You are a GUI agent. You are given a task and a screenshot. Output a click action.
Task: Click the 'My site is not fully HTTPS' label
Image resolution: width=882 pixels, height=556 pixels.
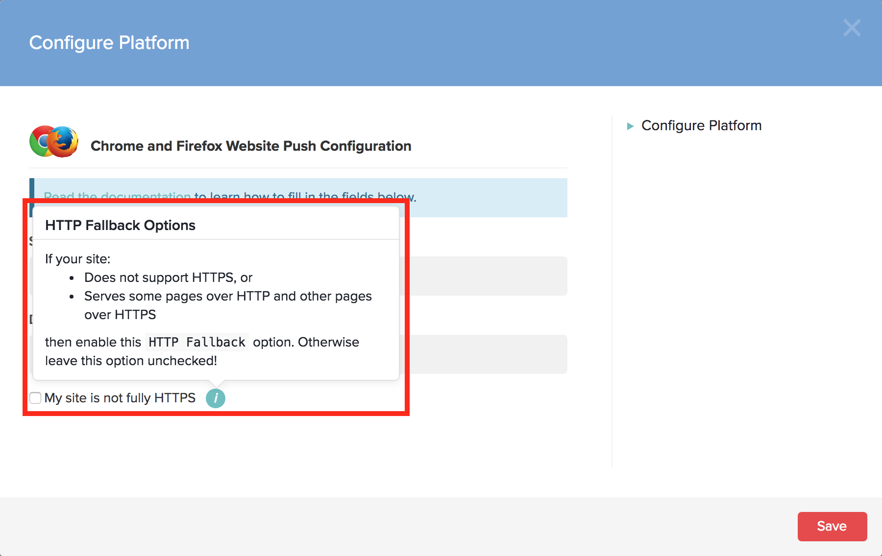point(120,398)
